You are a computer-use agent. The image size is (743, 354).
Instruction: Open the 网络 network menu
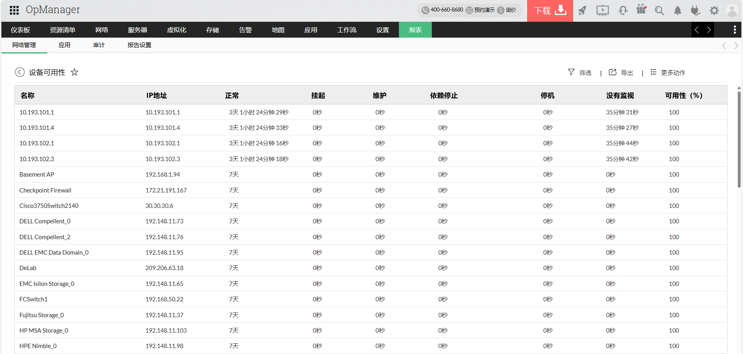click(x=102, y=30)
